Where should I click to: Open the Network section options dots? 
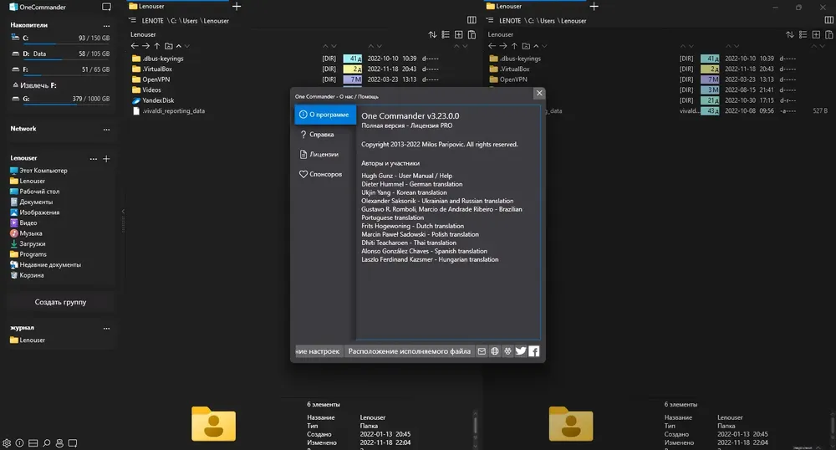tap(107, 129)
